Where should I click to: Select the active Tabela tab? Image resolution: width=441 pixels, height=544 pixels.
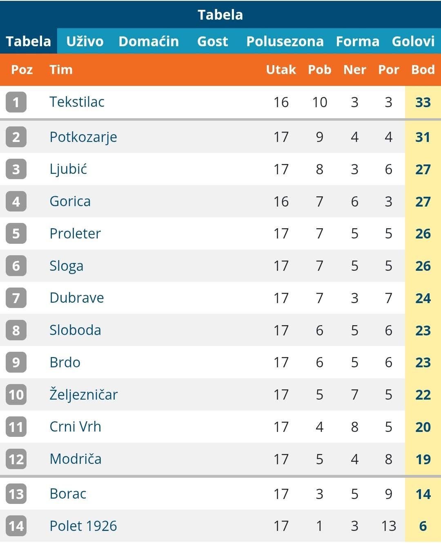(x=29, y=41)
